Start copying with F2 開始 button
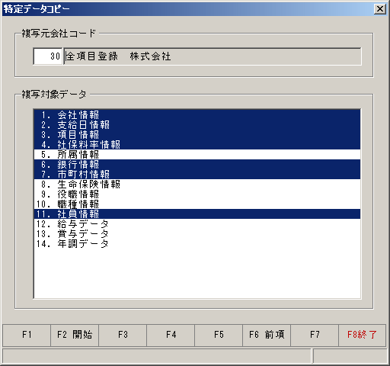 75,335
